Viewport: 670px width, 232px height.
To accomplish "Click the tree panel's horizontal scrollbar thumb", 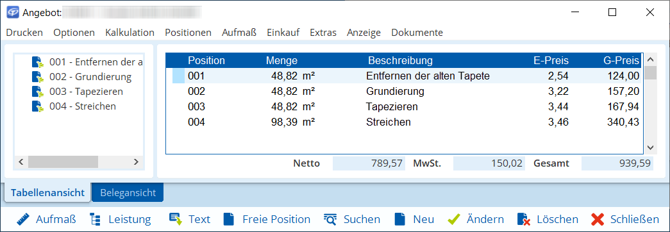I will (x=63, y=162).
